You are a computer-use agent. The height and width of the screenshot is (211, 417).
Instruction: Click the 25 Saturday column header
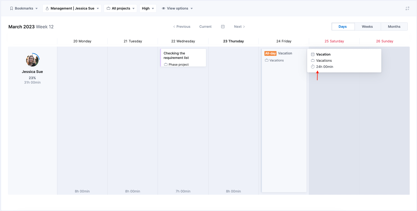point(334,41)
